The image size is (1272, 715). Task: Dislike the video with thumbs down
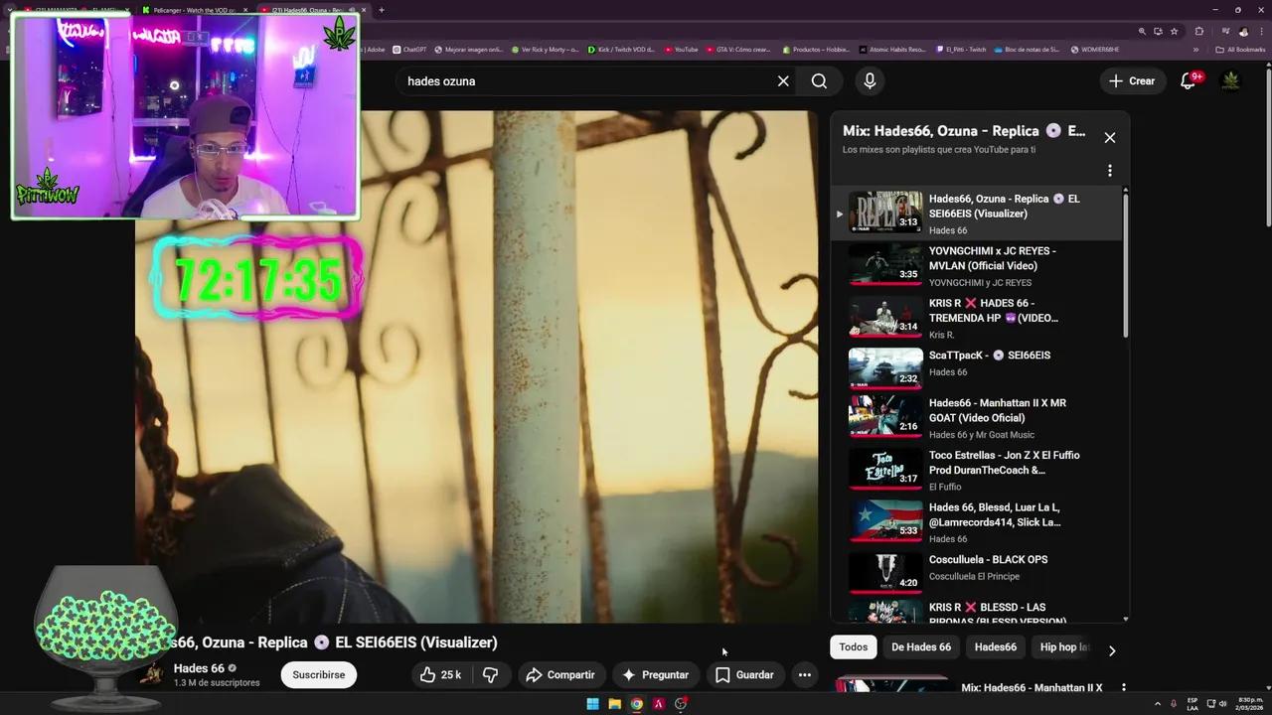(491, 674)
